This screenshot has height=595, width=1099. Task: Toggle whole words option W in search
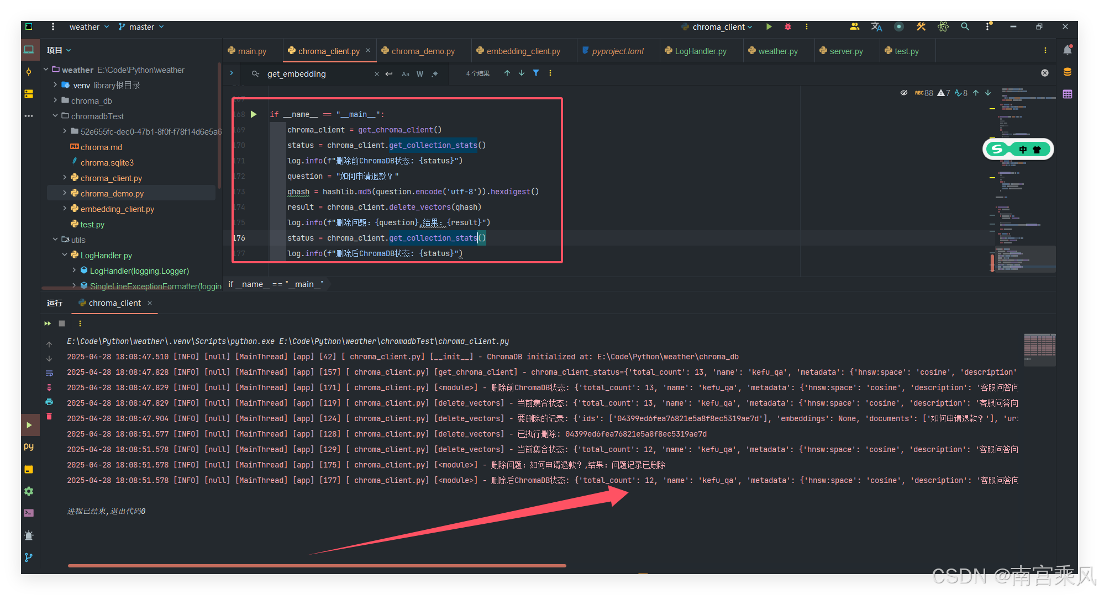(x=420, y=74)
